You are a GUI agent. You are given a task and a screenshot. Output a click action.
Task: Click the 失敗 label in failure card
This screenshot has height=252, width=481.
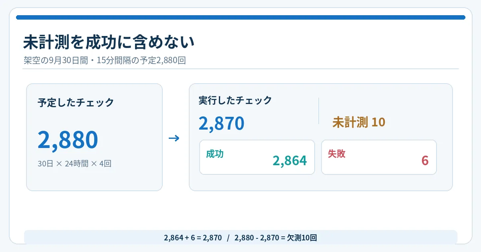click(337, 154)
